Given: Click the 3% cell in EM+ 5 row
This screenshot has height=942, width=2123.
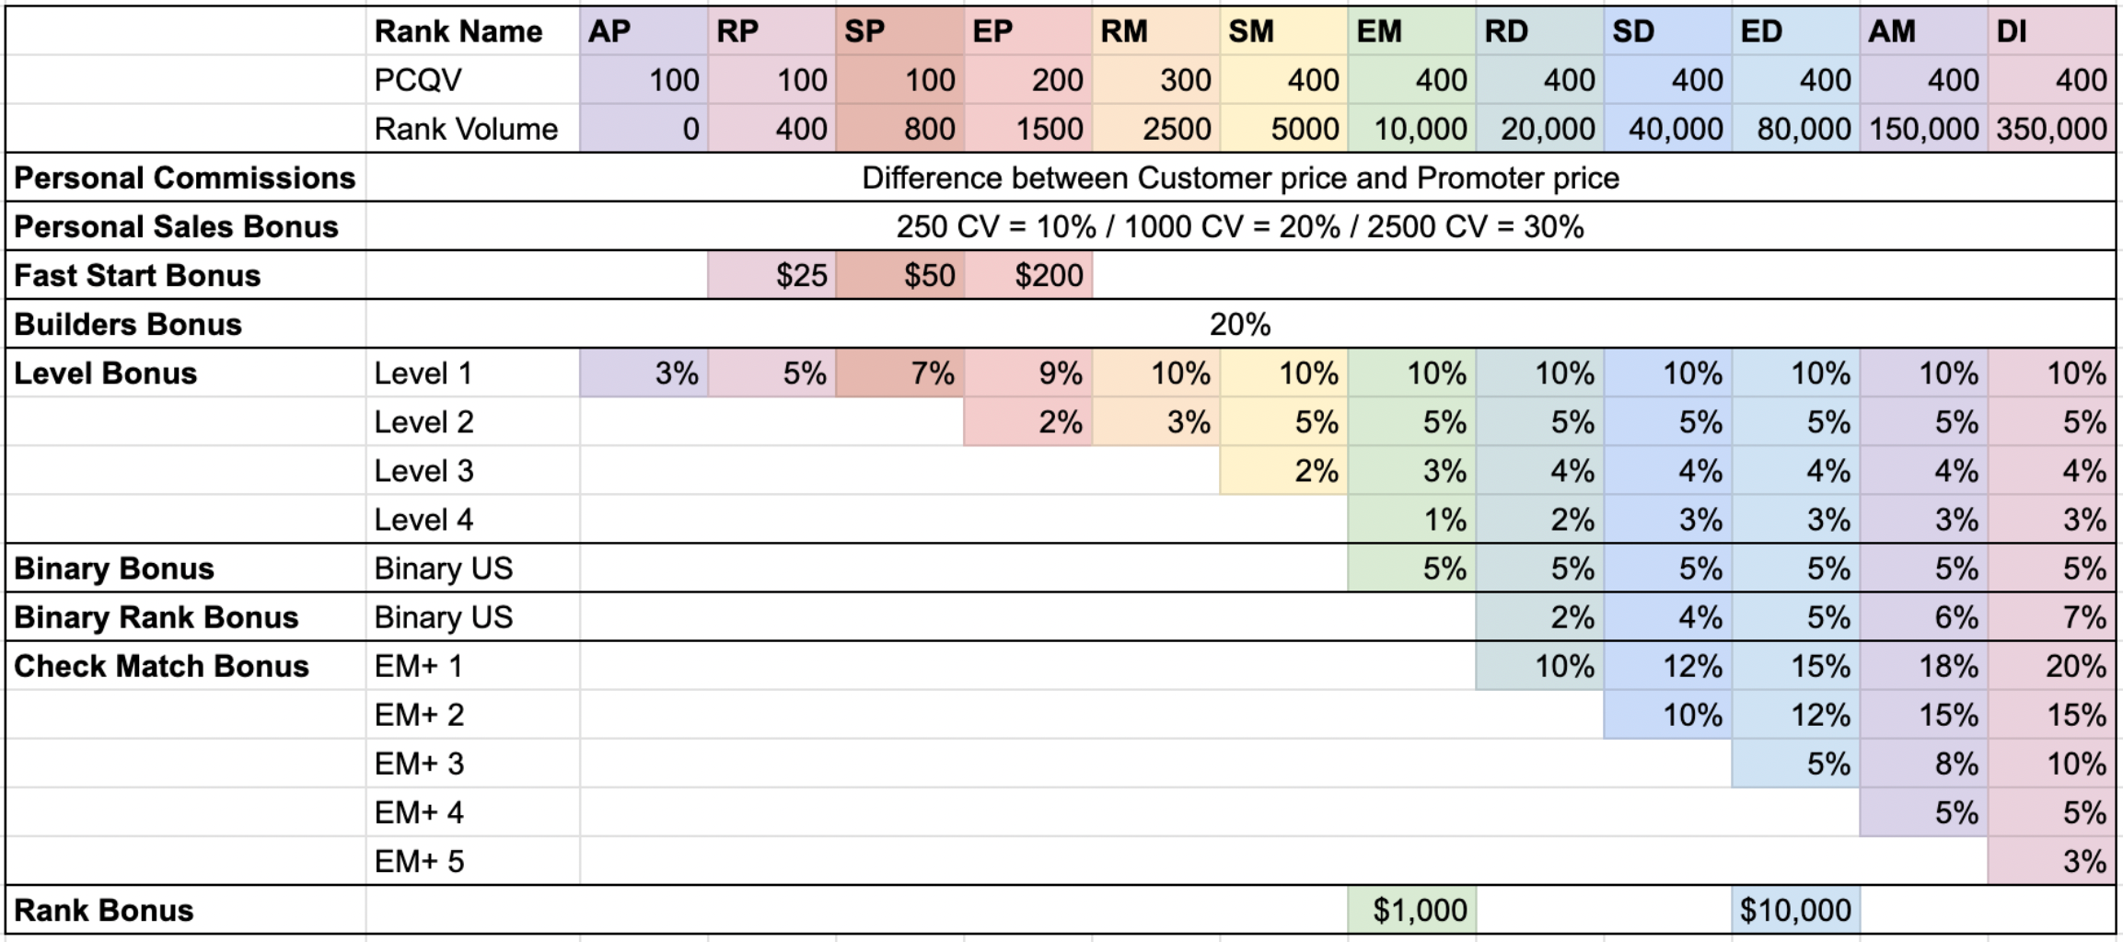Looking at the screenshot, I should click(x=2052, y=861).
